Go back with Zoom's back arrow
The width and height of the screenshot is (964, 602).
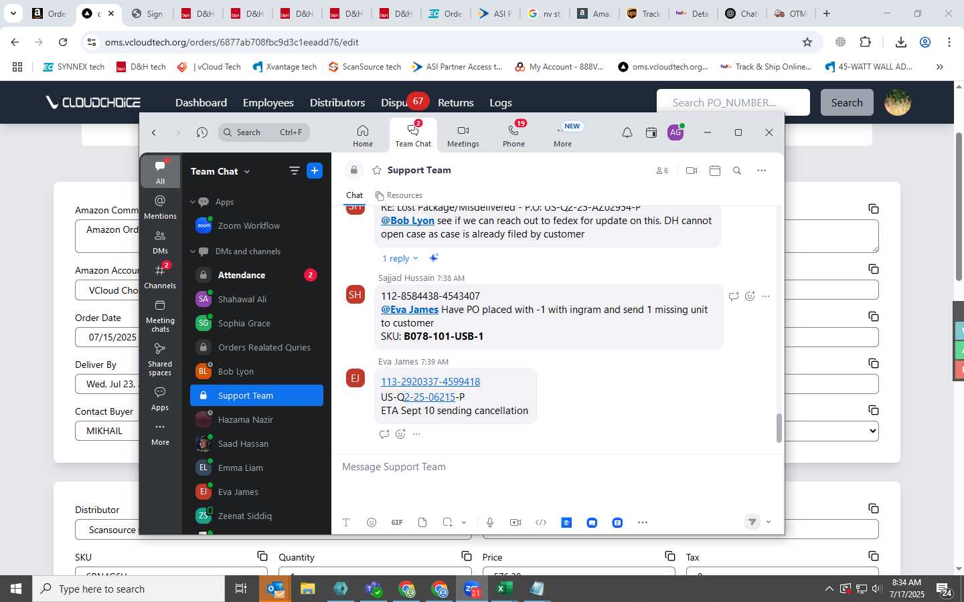(154, 132)
